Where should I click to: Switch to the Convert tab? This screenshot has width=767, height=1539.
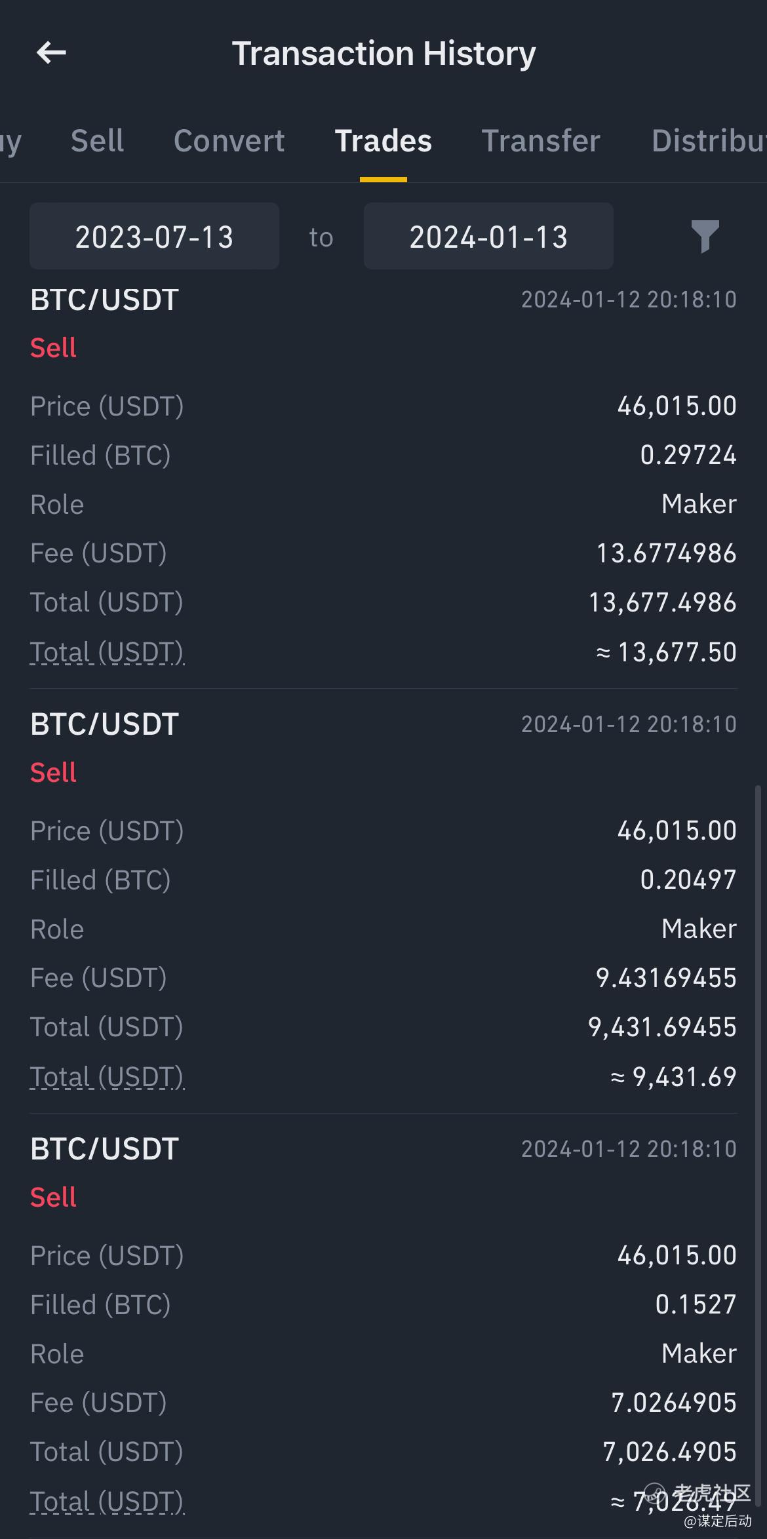coord(229,141)
